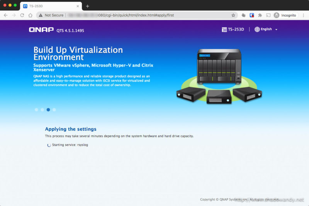This screenshot has height=206, width=309.
Task: Click the URL address bar
Action: (147, 15)
